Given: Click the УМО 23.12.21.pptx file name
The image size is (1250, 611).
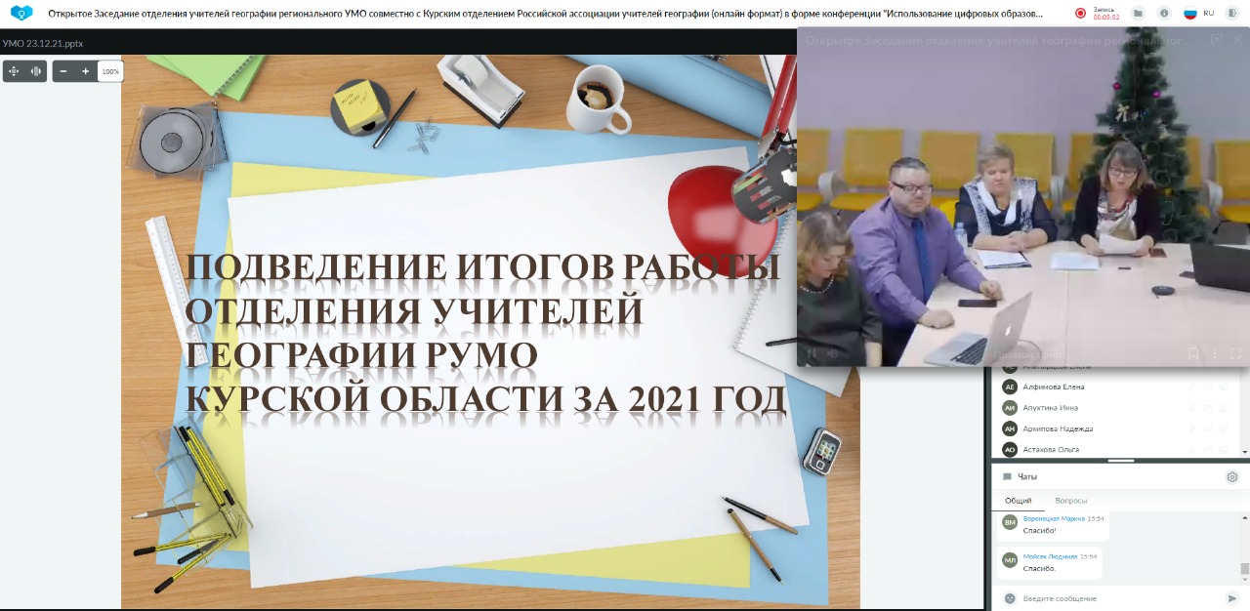Looking at the screenshot, I should tap(43, 44).
